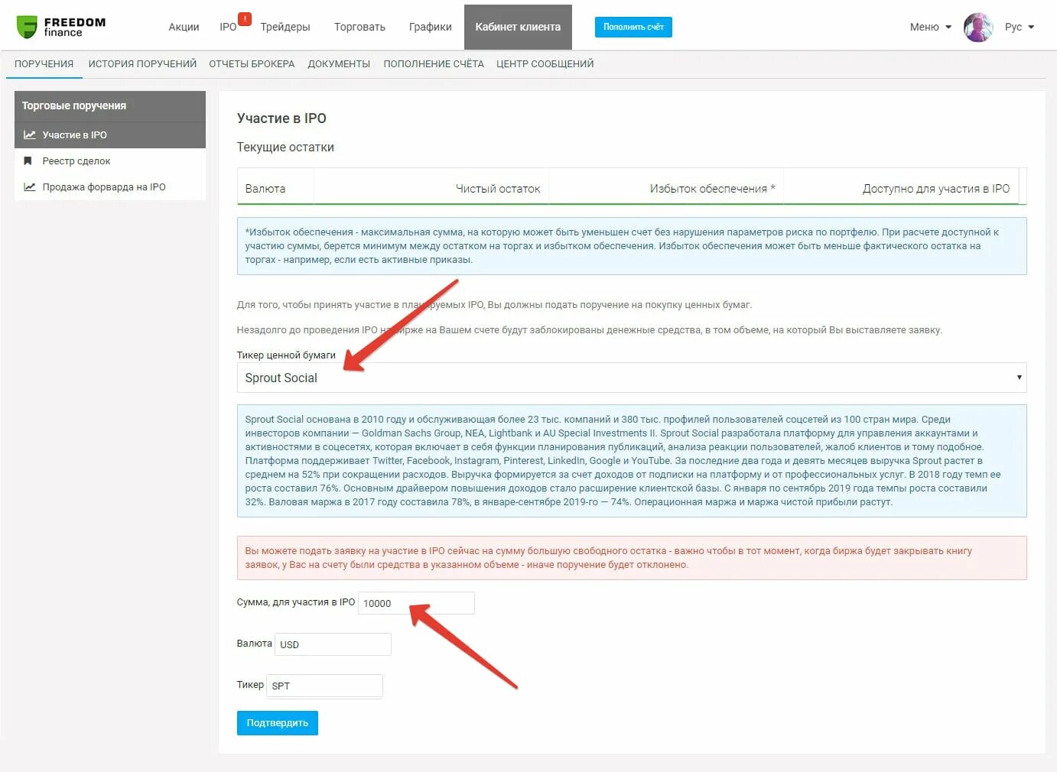Open the Акции navigation item
Screen dimensions: 1057x772
(184, 27)
